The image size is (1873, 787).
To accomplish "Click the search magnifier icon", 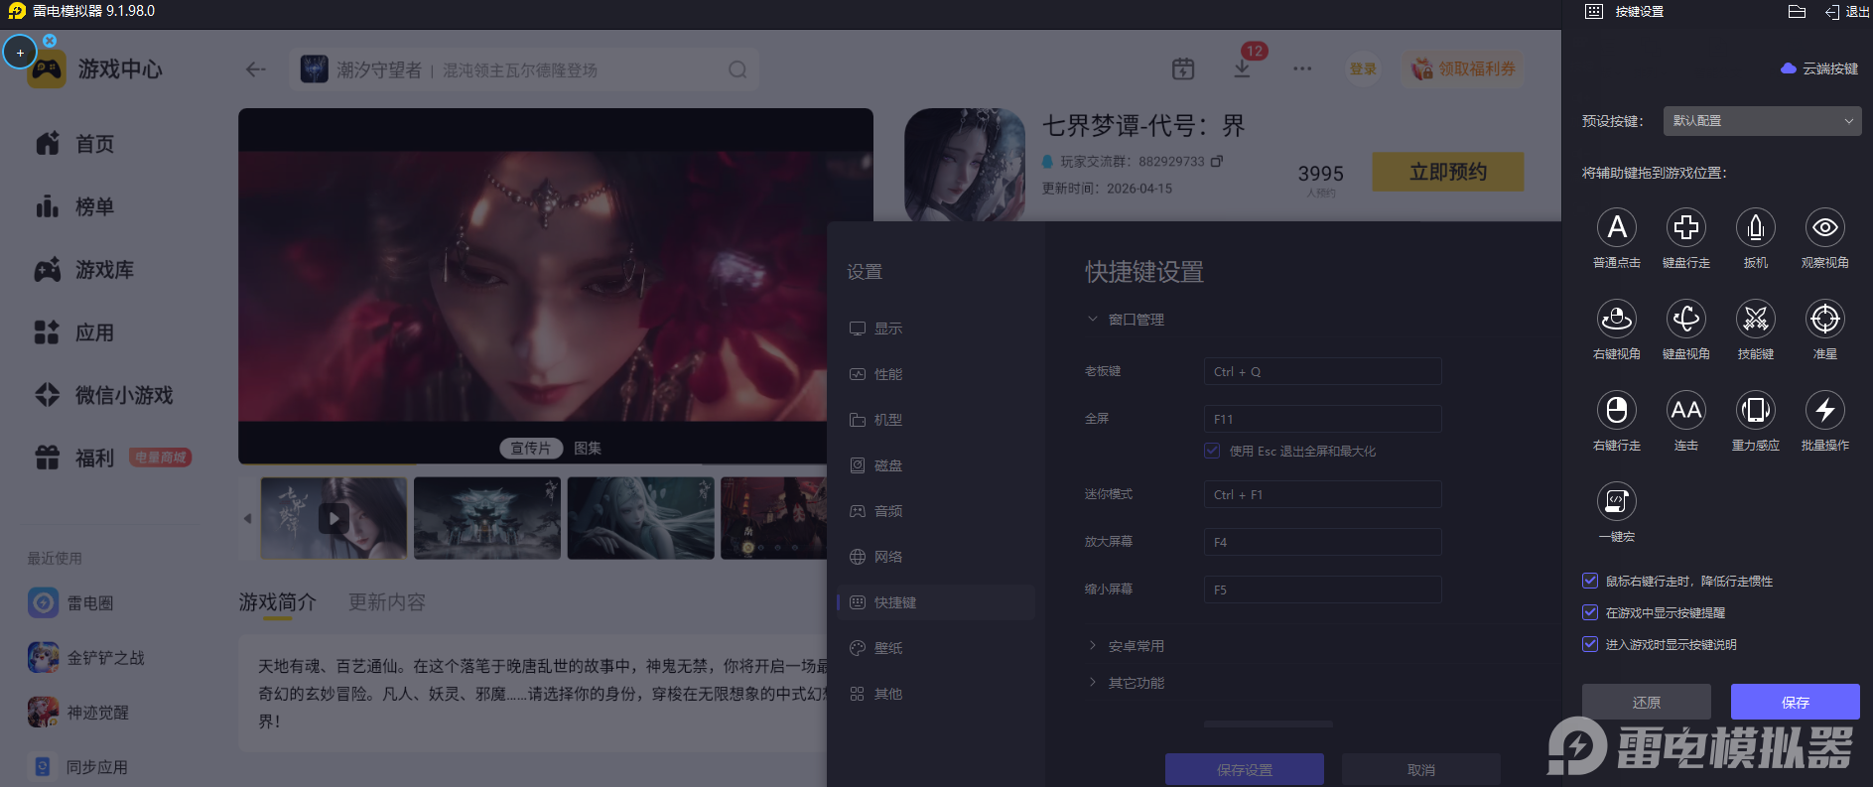I will pyautogui.click(x=737, y=69).
